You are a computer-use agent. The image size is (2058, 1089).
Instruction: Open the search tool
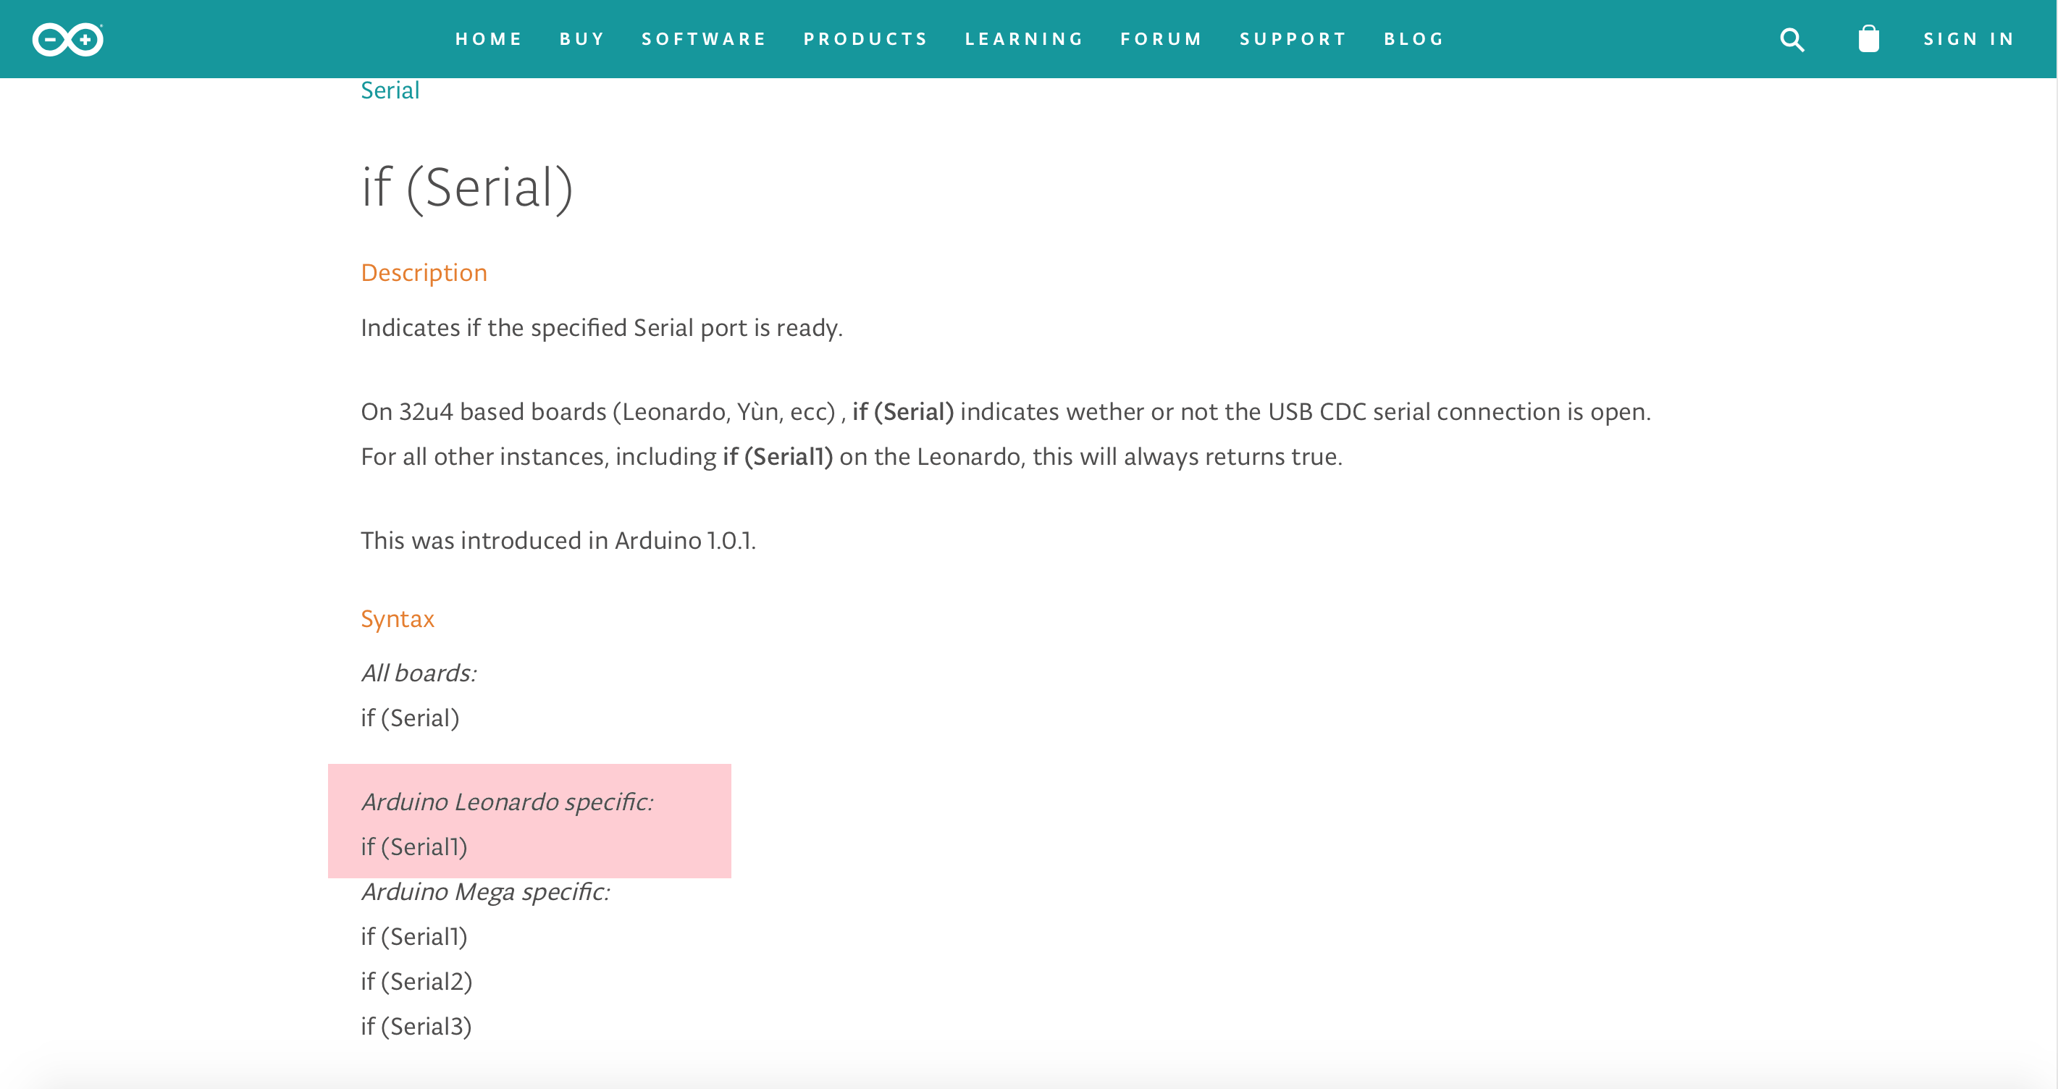point(1792,38)
